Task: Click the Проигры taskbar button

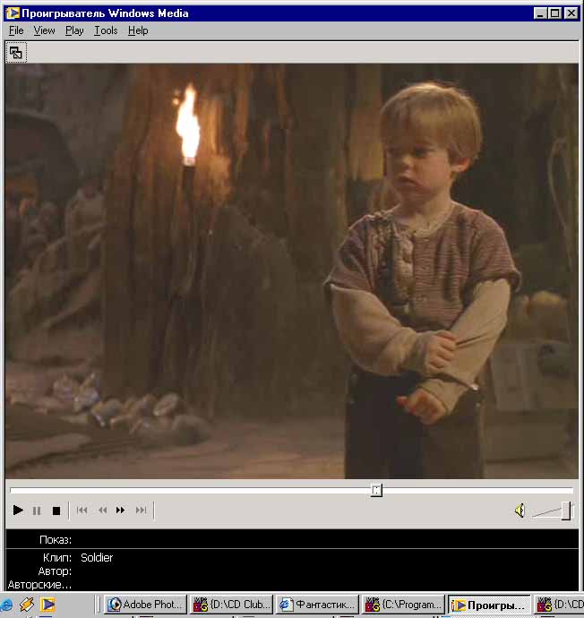Action: (x=489, y=605)
